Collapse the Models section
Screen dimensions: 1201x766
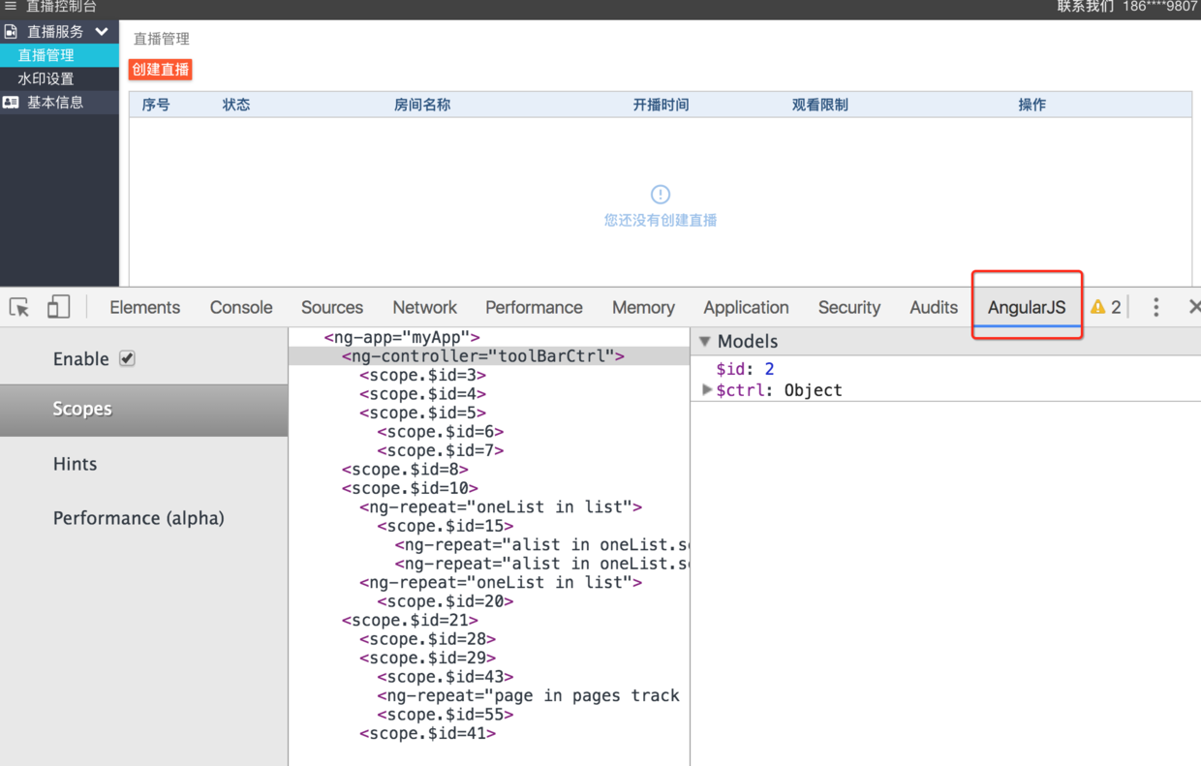pos(705,341)
